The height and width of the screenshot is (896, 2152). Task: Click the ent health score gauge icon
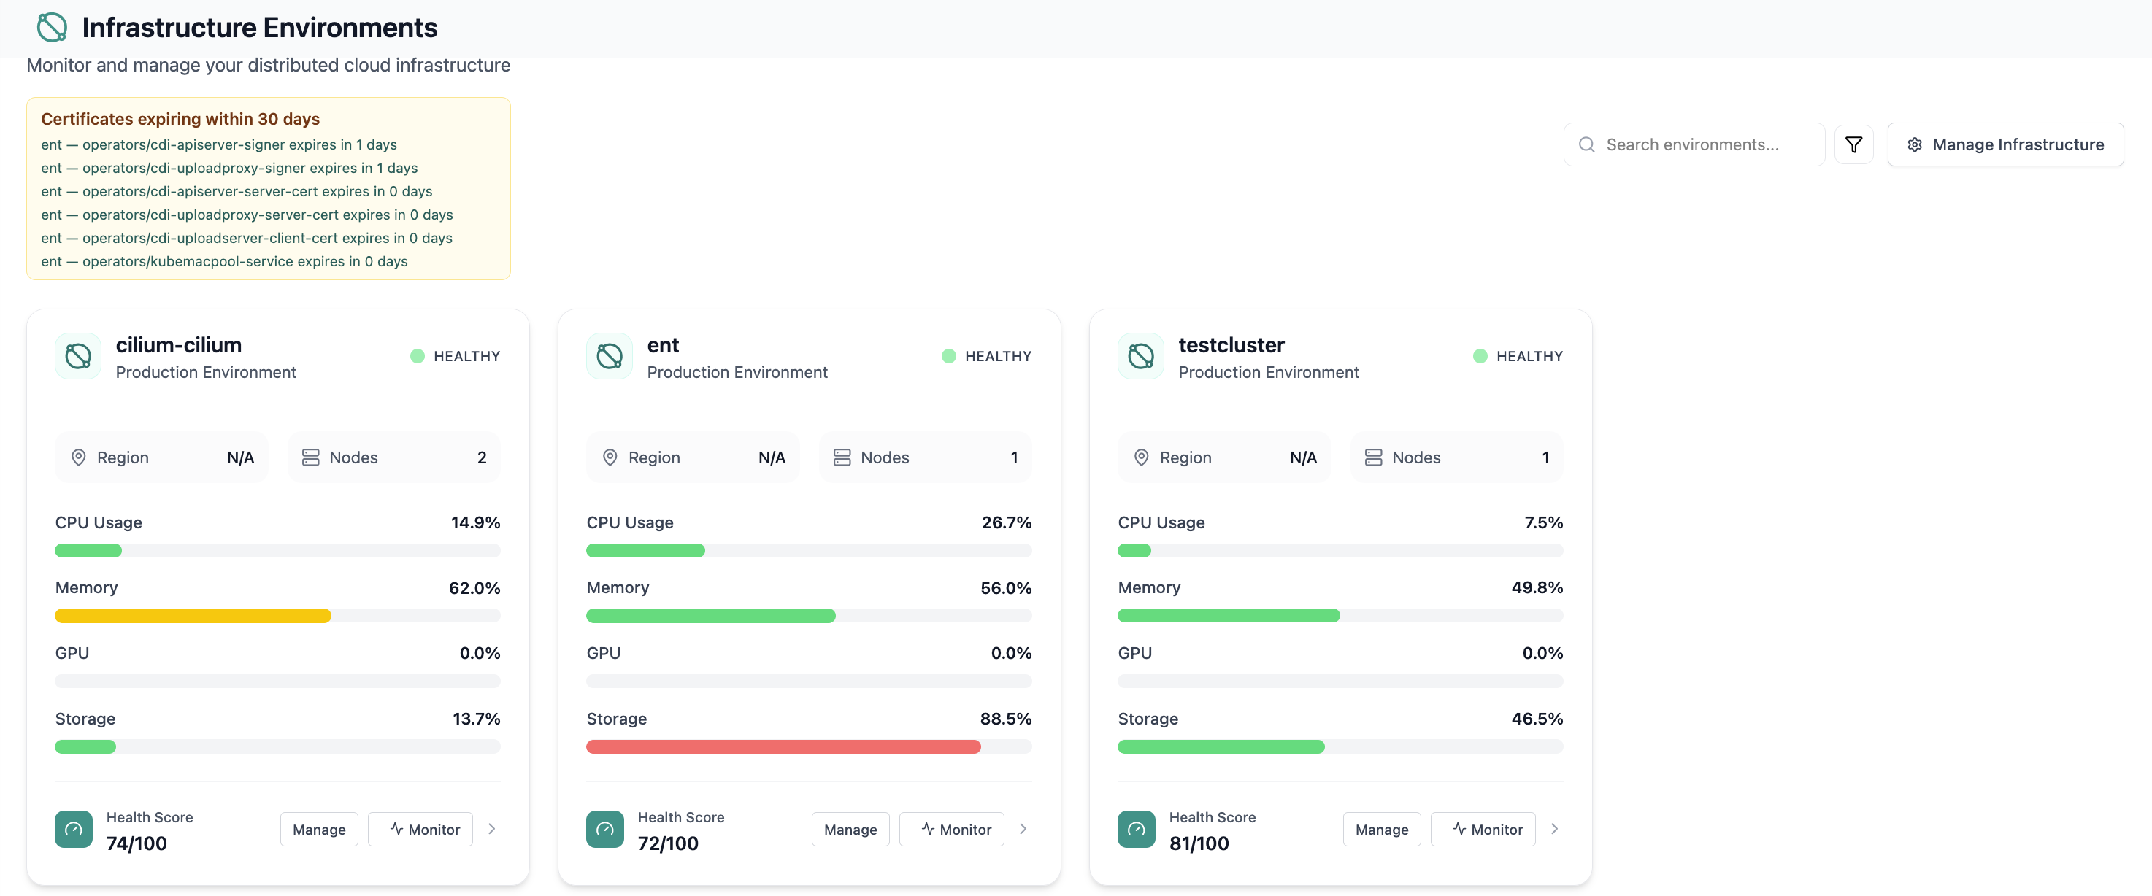point(605,829)
